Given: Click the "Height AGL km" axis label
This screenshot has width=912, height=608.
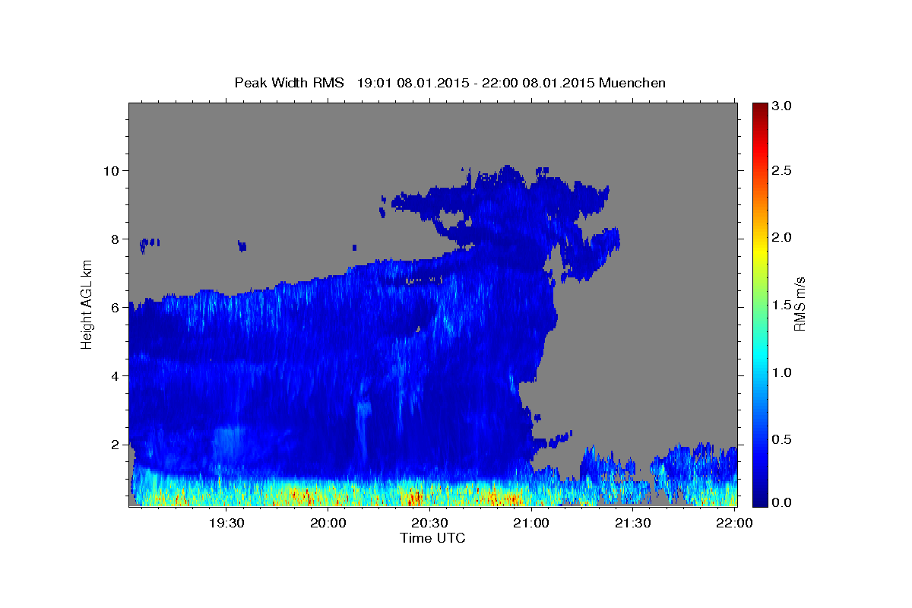Looking at the screenshot, I should click(x=87, y=303).
